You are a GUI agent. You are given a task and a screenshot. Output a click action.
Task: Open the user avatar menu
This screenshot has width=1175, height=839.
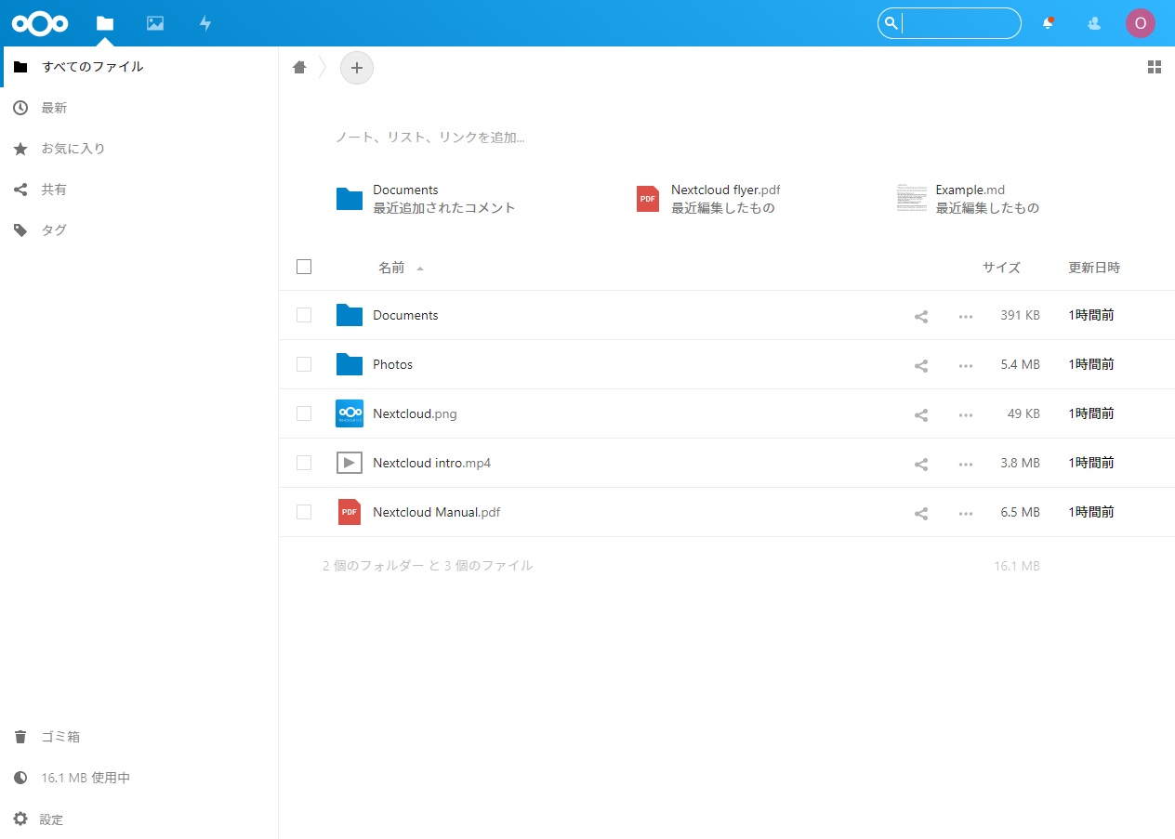pos(1141,23)
